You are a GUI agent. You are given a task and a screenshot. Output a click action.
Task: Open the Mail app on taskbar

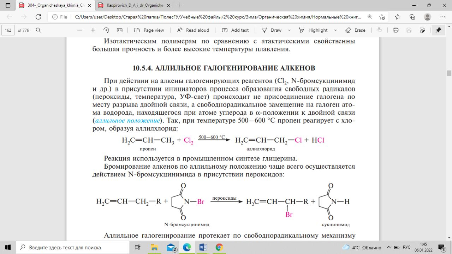pyautogui.click(x=171, y=247)
